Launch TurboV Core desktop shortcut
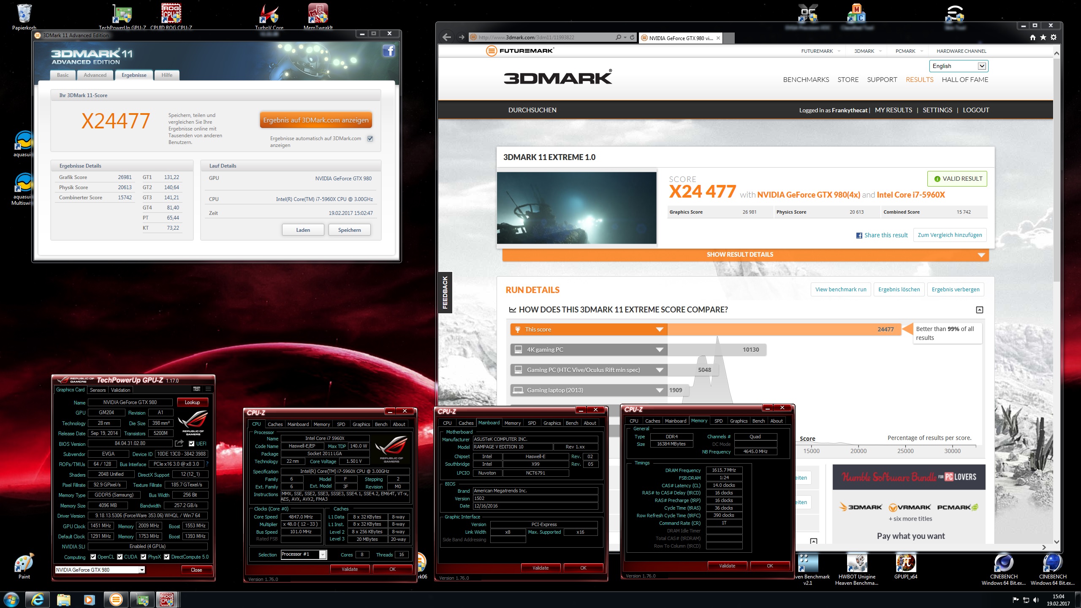Screen dimensions: 1081x608 269,16
